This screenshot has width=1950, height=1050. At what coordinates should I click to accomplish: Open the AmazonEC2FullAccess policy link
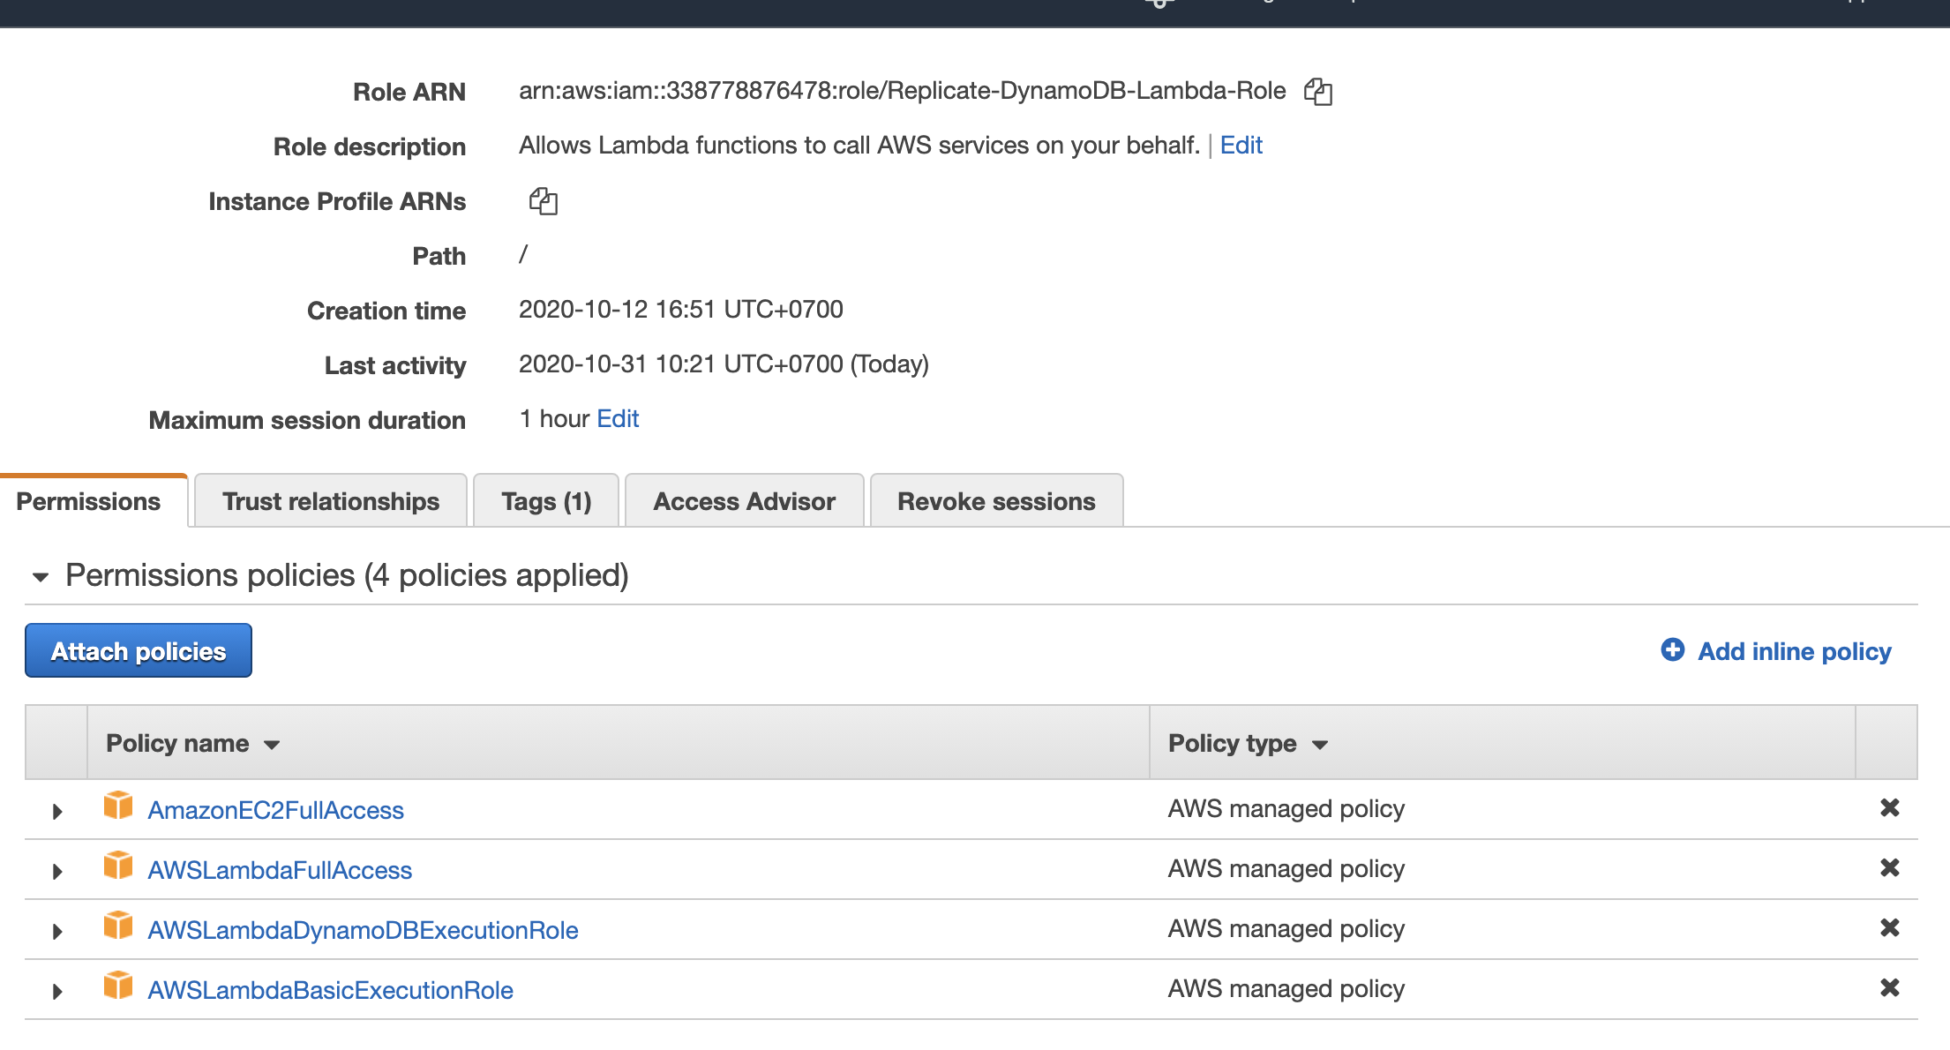275,810
